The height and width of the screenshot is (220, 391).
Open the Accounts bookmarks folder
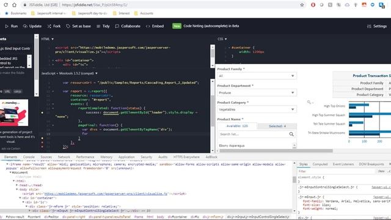click(144, 13)
